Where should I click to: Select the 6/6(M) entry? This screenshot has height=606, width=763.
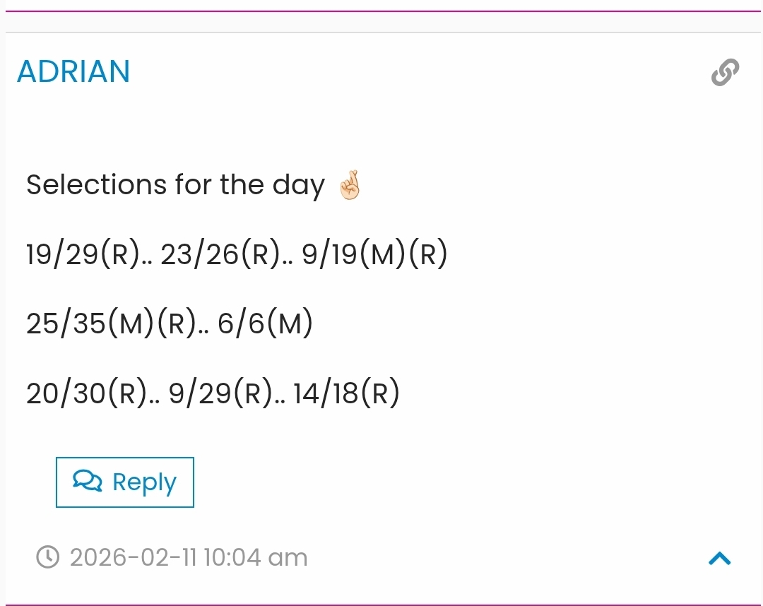tap(265, 323)
